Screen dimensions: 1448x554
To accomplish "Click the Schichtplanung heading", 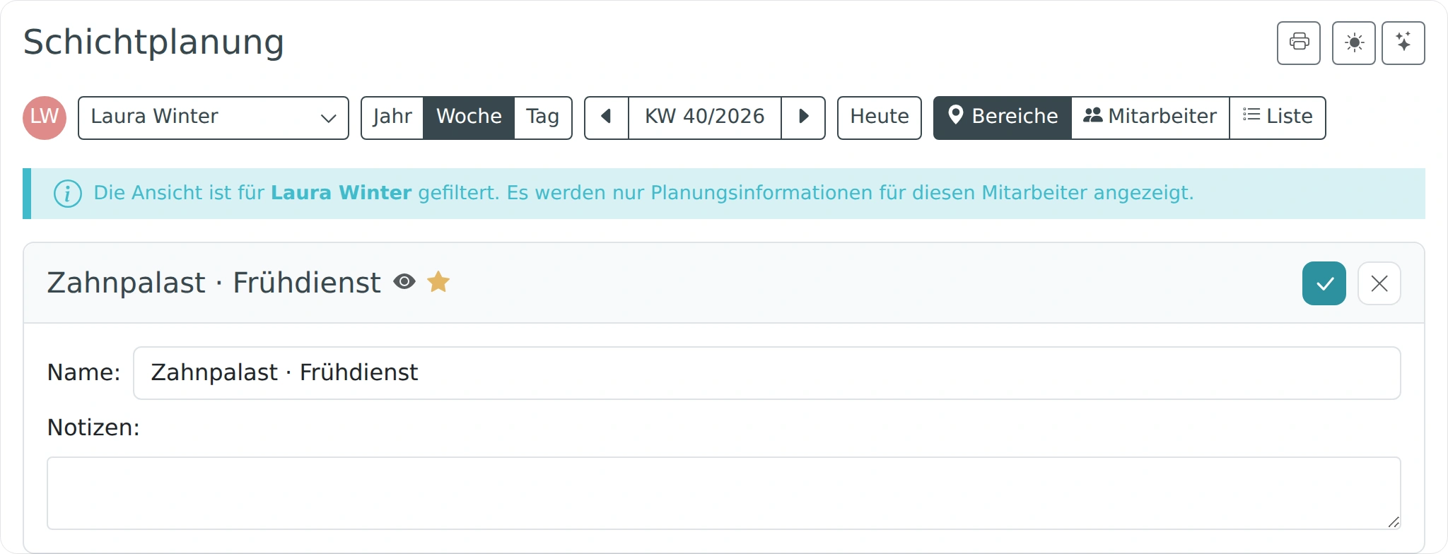I will 153,42.
